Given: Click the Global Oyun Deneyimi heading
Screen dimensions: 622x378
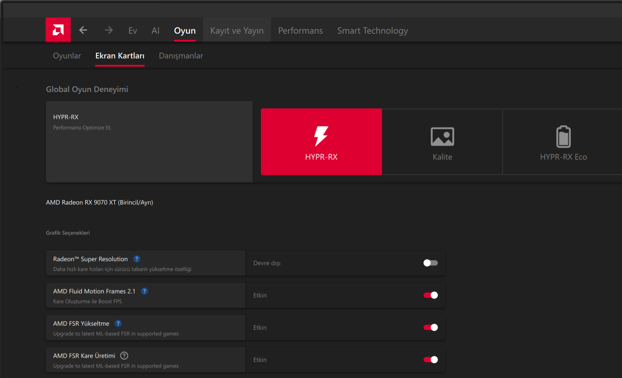Looking at the screenshot, I should coord(87,89).
